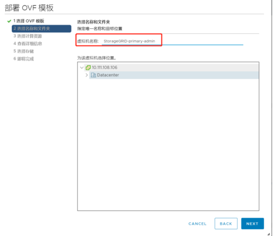
Task: Open step 2 选择名称和文件夹
Action: 41,29
